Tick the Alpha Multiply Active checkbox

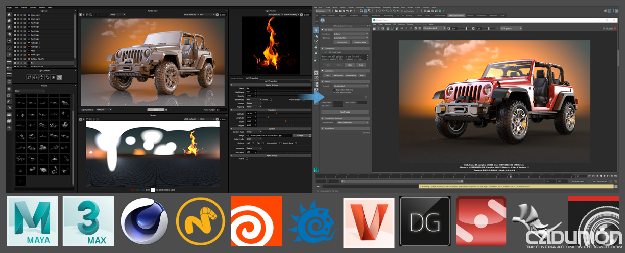(x=247, y=158)
